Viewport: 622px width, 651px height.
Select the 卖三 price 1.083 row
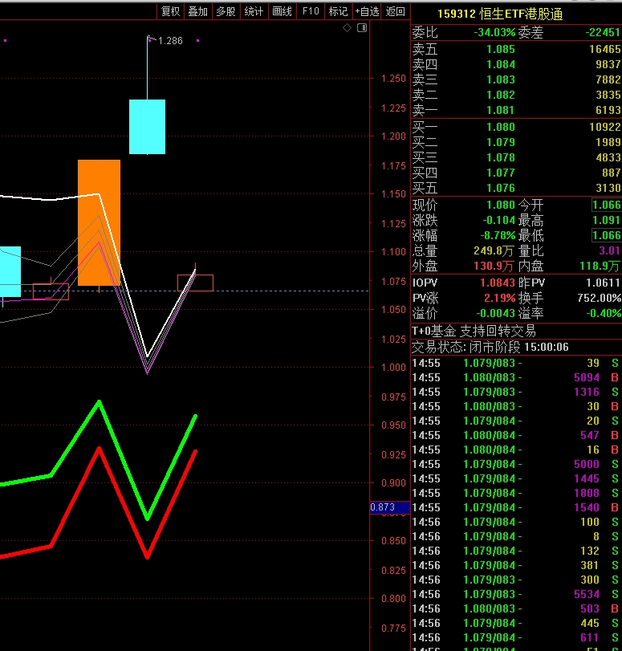click(517, 79)
